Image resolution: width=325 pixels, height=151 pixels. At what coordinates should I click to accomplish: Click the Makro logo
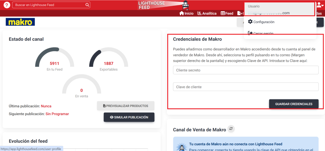point(20,22)
